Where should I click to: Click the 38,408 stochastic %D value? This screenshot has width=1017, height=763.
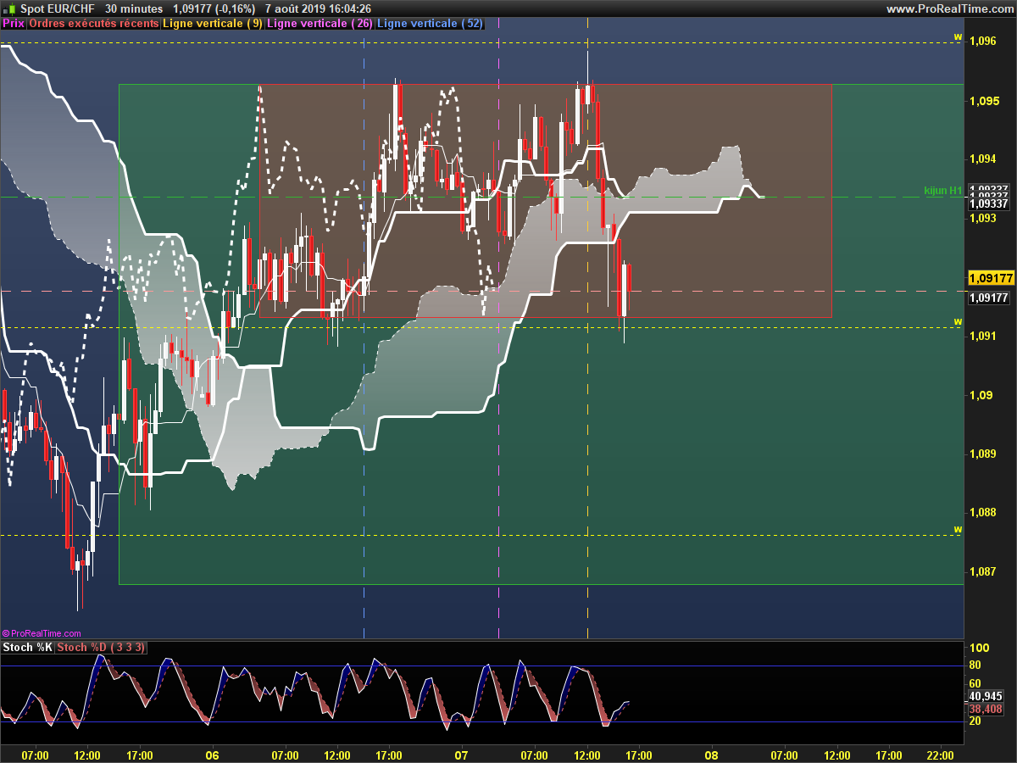[986, 709]
